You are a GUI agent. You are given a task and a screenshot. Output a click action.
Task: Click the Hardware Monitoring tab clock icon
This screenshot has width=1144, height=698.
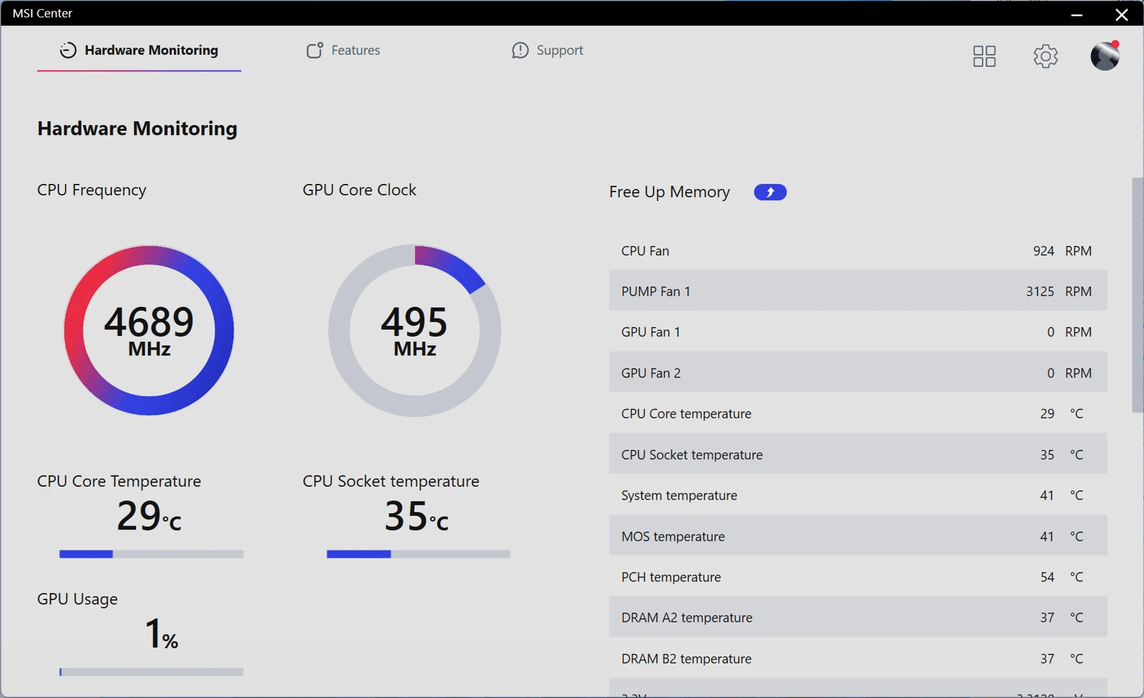tap(68, 51)
